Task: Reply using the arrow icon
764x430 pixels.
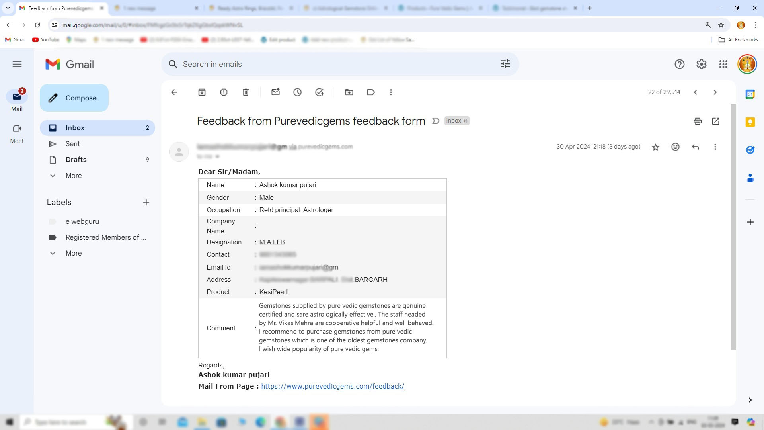Action: coord(695,147)
